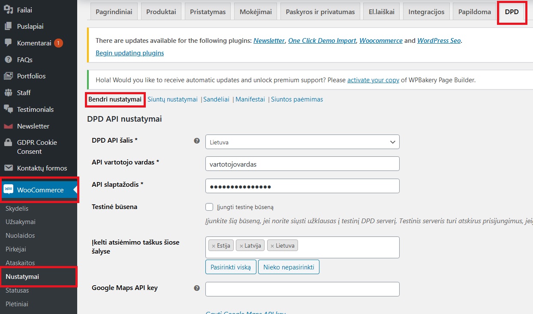Open Bendri nustatymai sub-section
Screen dimensions: 533x314
coord(115,99)
